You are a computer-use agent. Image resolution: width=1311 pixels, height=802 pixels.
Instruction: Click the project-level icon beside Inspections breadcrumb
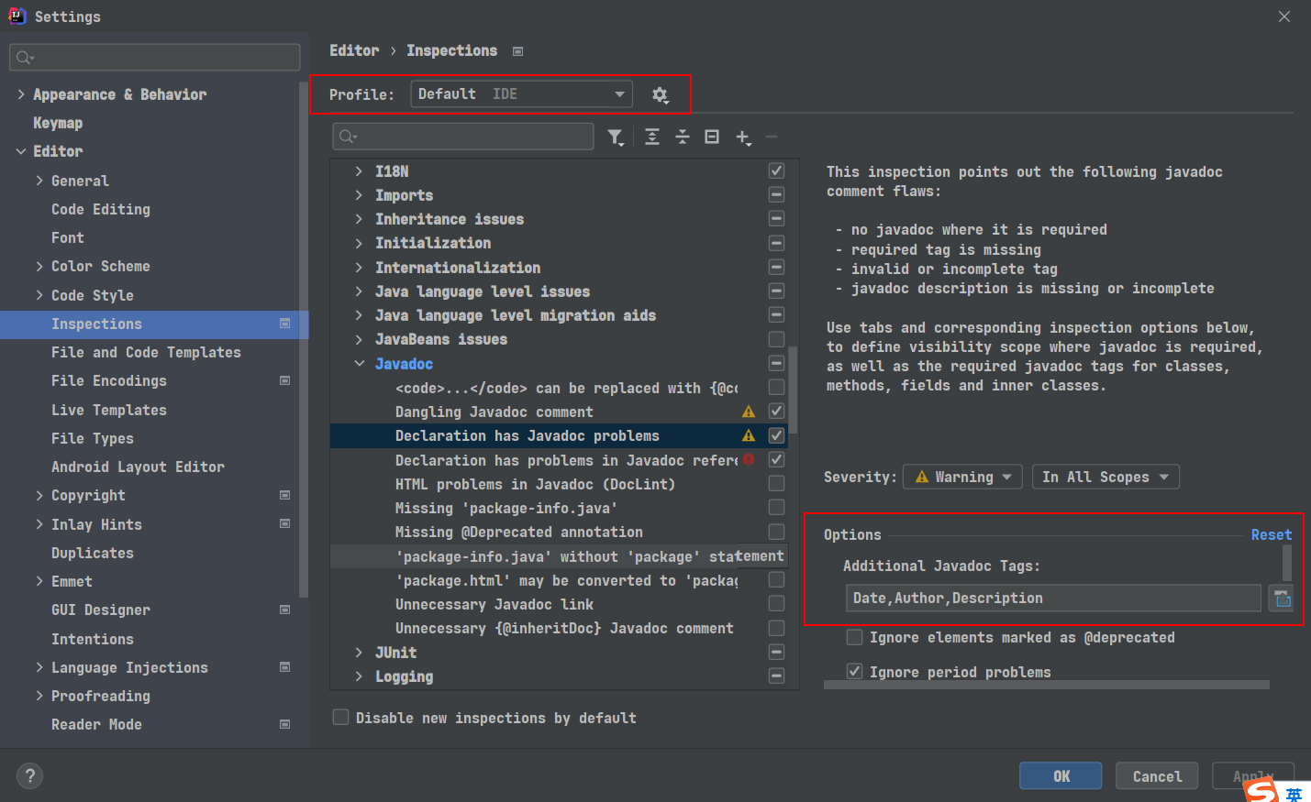tap(517, 51)
